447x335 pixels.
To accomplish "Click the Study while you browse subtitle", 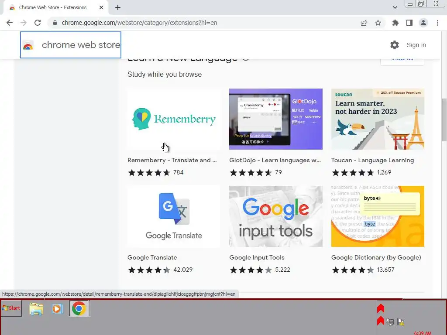I will (x=165, y=74).
